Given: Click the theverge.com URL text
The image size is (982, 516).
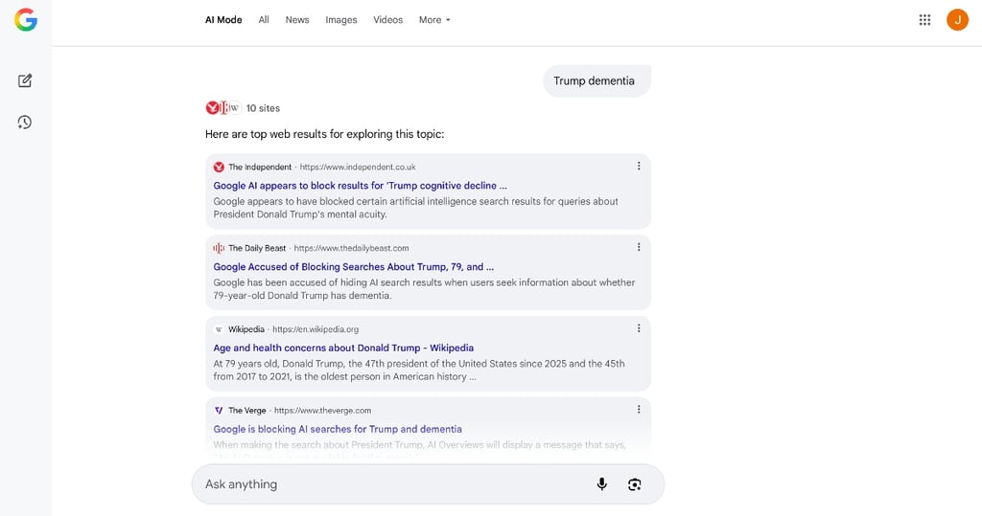Looking at the screenshot, I should [x=322, y=411].
